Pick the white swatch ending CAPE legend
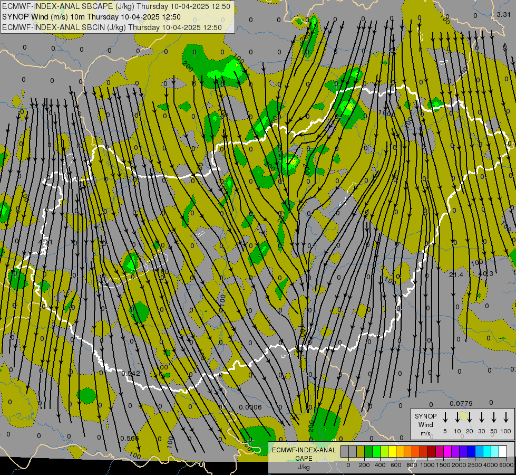Screen dimensions: 516x475 tap(503, 451)
